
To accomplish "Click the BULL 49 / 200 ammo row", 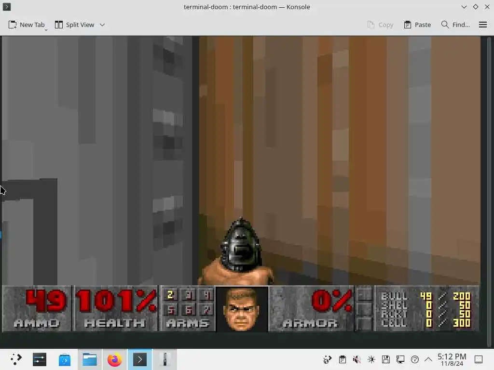I will [425, 296].
